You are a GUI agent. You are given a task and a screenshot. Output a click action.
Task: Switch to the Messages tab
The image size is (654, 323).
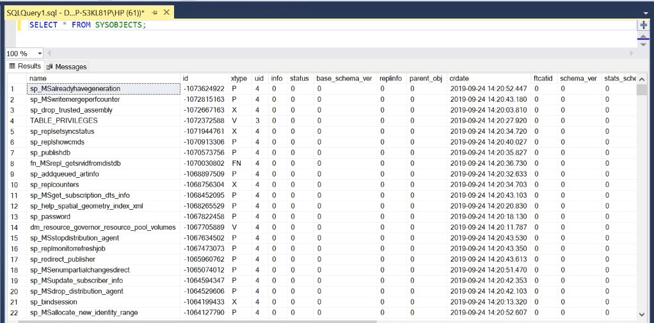point(67,67)
